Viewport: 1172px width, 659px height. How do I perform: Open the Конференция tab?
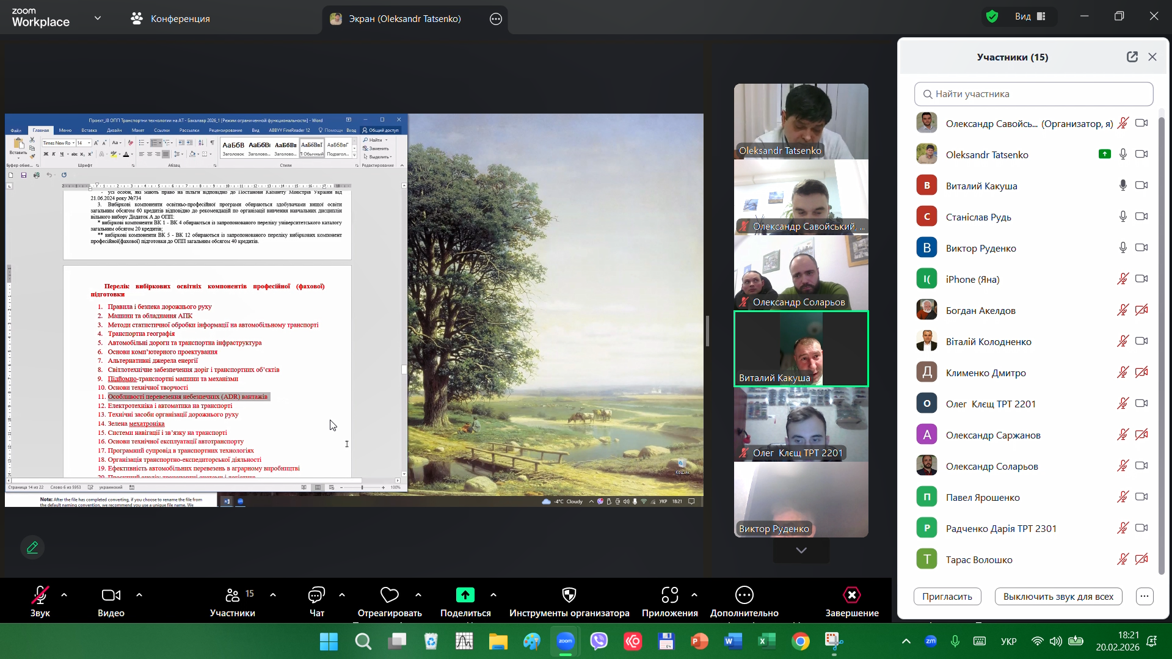[170, 19]
